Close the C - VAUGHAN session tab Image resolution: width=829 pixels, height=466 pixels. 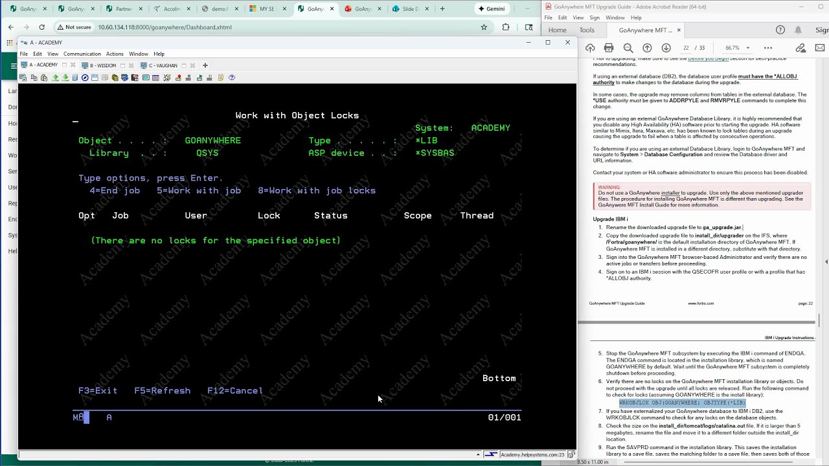(x=192, y=65)
